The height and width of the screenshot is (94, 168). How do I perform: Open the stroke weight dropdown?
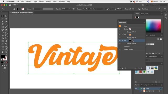pyautogui.click(x=41, y=9)
